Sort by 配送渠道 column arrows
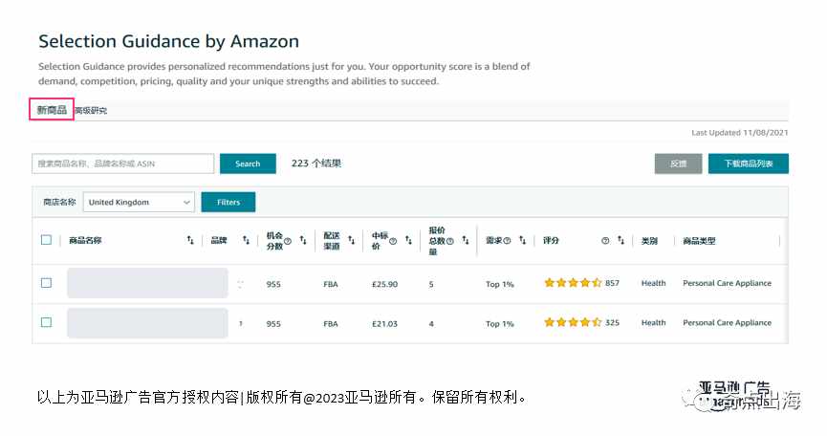 coord(352,240)
